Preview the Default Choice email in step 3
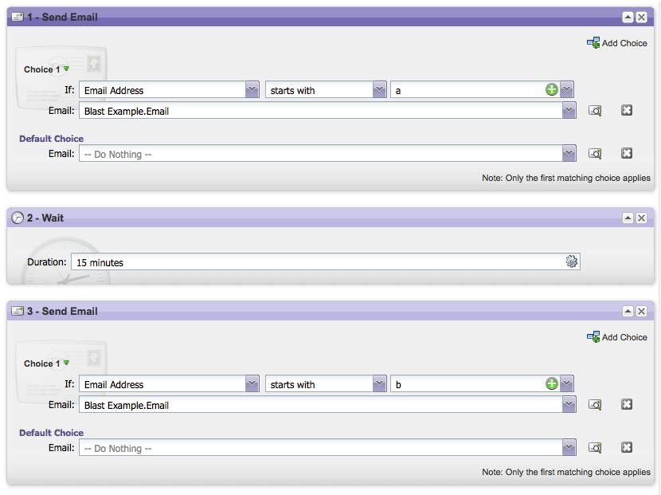This screenshot has width=661, height=495. click(595, 448)
